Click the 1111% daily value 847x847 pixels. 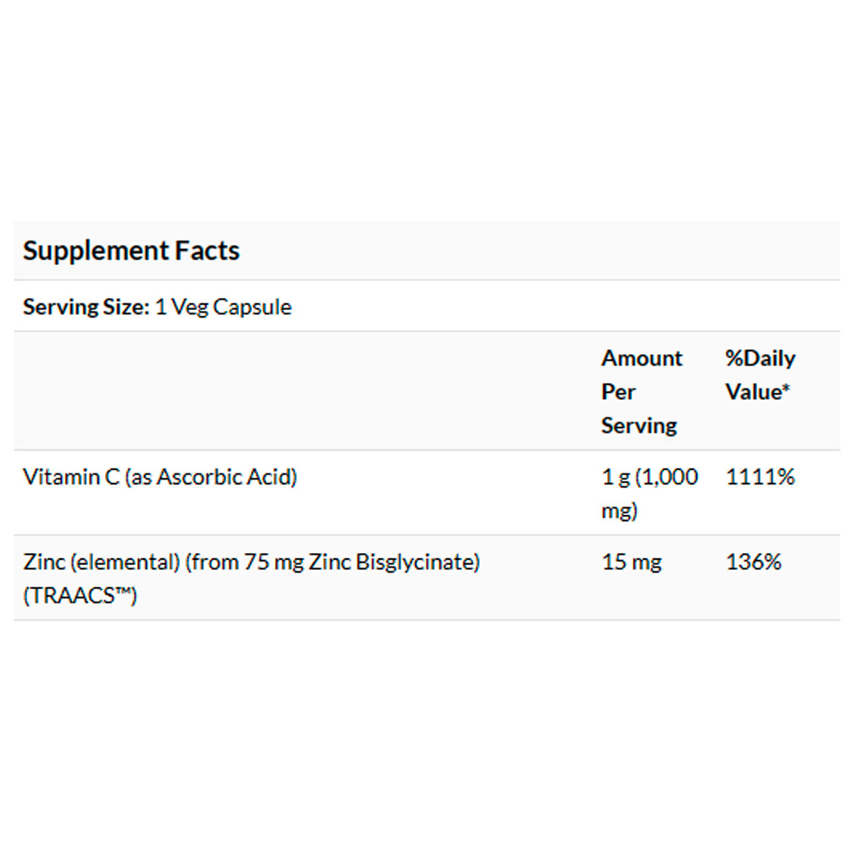pos(761,477)
